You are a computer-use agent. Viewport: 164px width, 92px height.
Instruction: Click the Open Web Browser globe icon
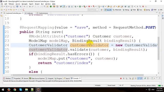(x=125, y=6)
